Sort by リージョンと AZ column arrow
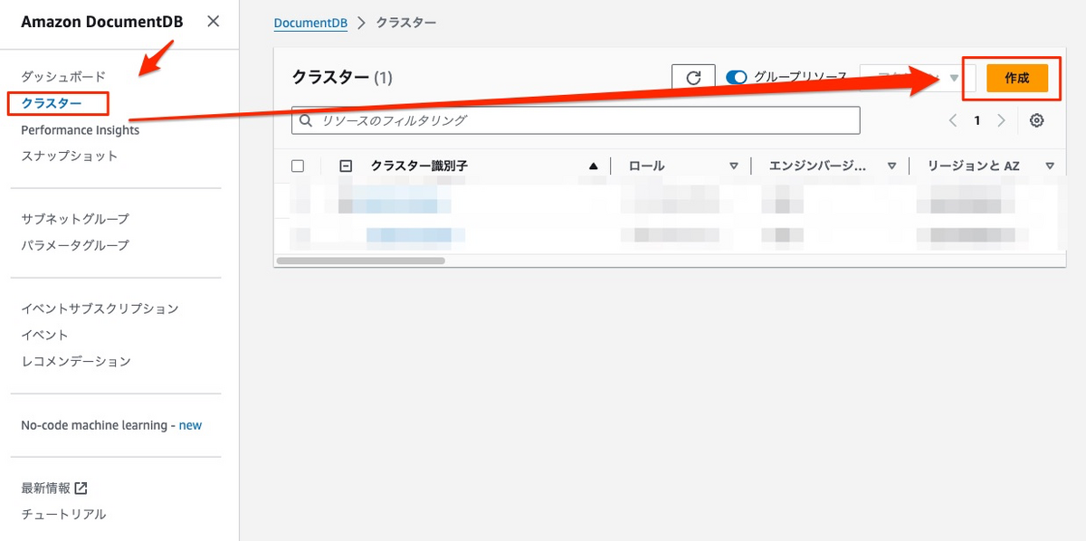Image resolution: width=1086 pixels, height=541 pixels. [x=1050, y=166]
